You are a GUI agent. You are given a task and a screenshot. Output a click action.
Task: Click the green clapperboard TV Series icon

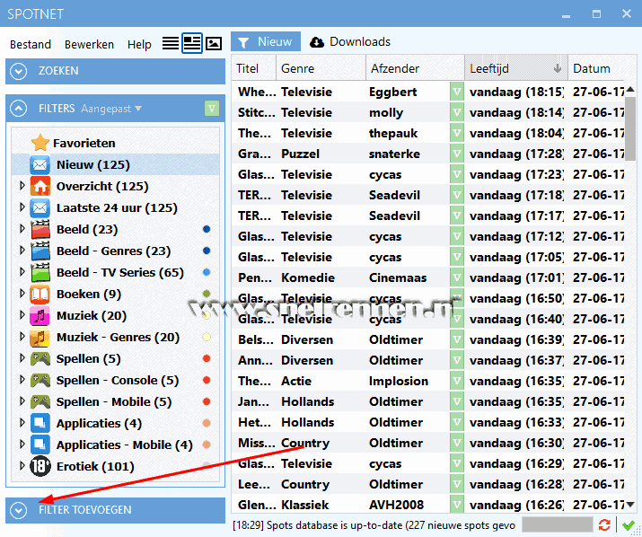tap(40, 273)
